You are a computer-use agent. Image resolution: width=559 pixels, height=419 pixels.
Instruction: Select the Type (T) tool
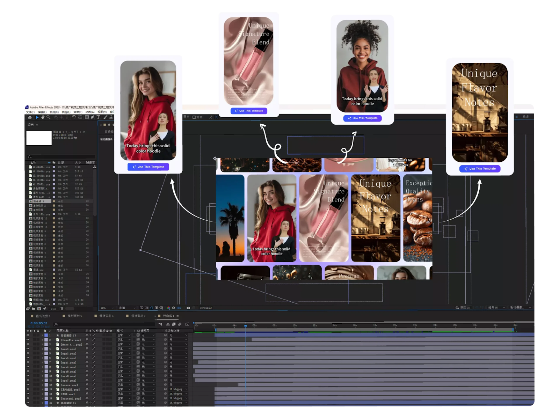98,117
